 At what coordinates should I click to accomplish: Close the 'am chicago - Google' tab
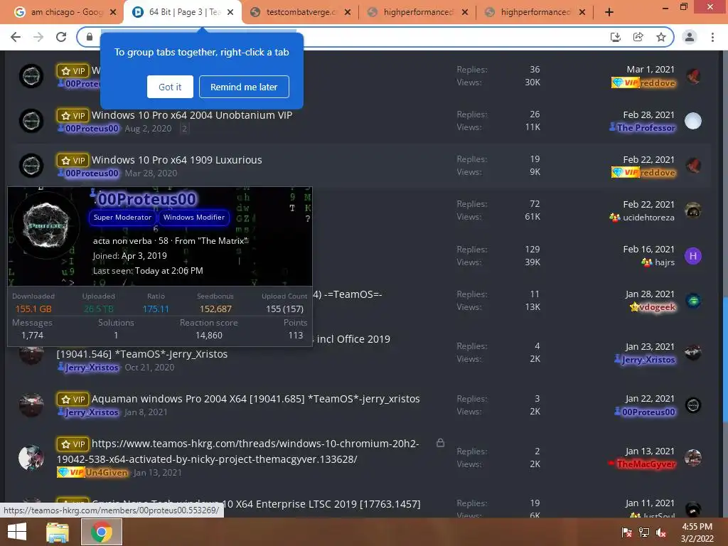coord(113,12)
